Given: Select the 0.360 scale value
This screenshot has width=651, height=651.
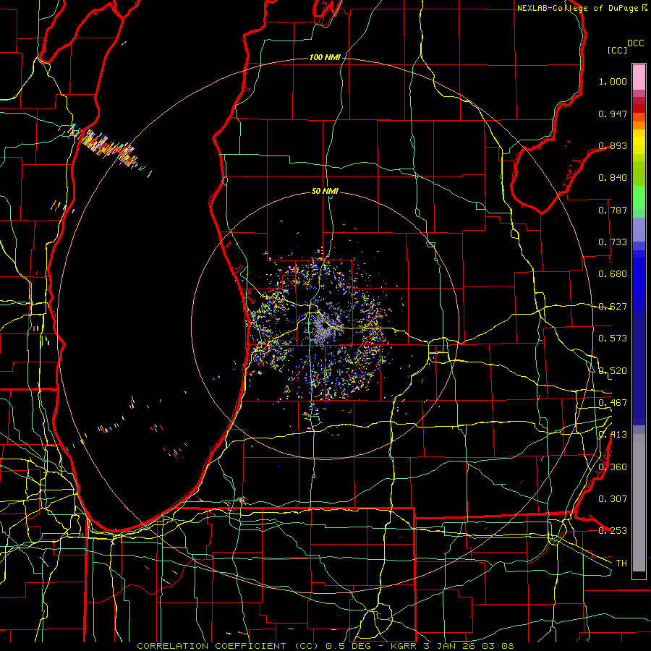Looking at the screenshot, I should pyautogui.click(x=613, y=467).
